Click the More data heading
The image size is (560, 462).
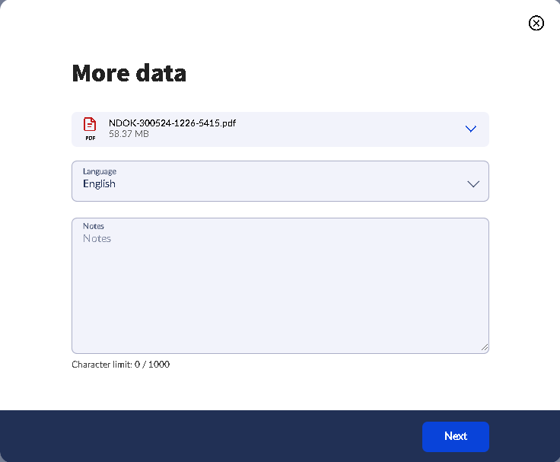(x=129, y=73)
